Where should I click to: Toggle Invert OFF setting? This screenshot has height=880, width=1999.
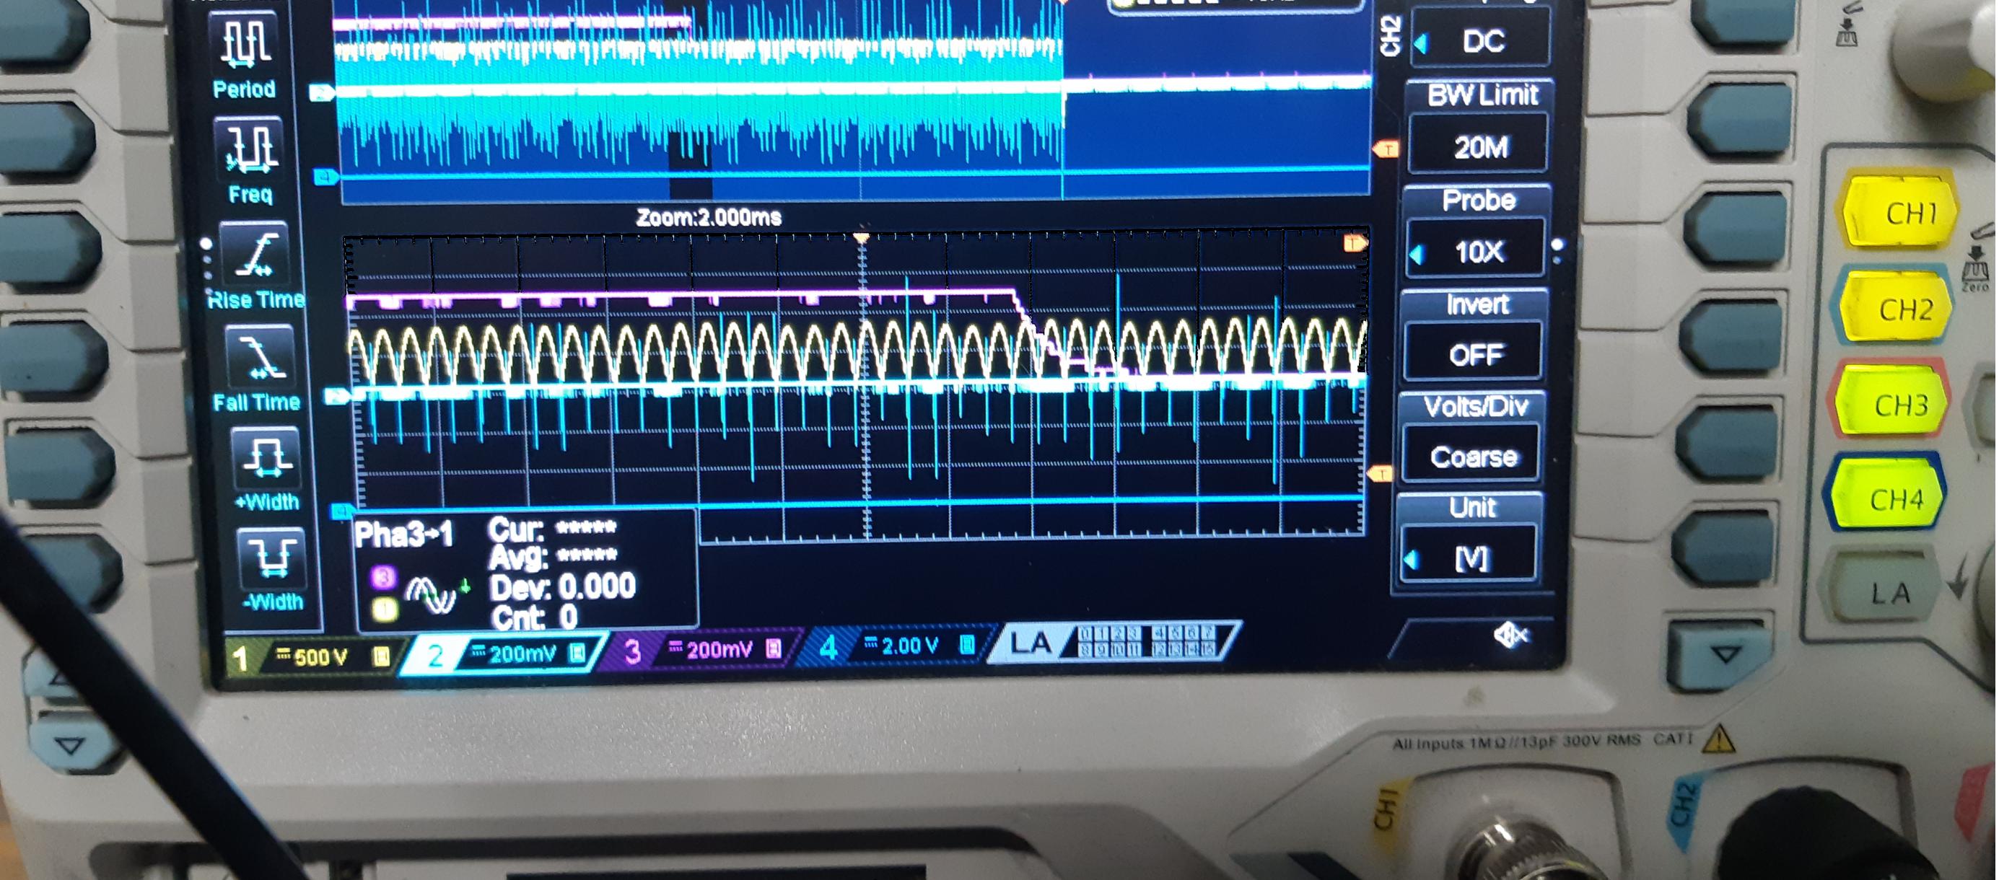click(1474, 354)
